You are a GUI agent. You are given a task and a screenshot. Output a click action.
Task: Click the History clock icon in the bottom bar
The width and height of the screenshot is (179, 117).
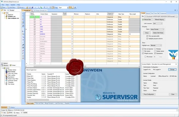click(x=15, y=113)
